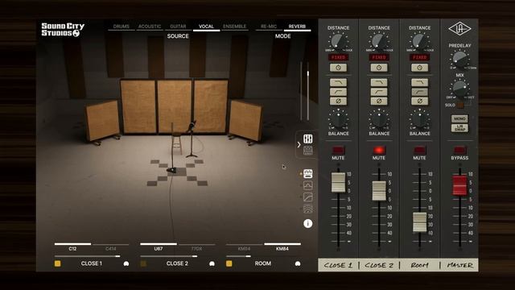Screen dimensions: 515x290
Task: Toggle Room high-pass filter
Action: pyautogui.click(x=419, y=92)
